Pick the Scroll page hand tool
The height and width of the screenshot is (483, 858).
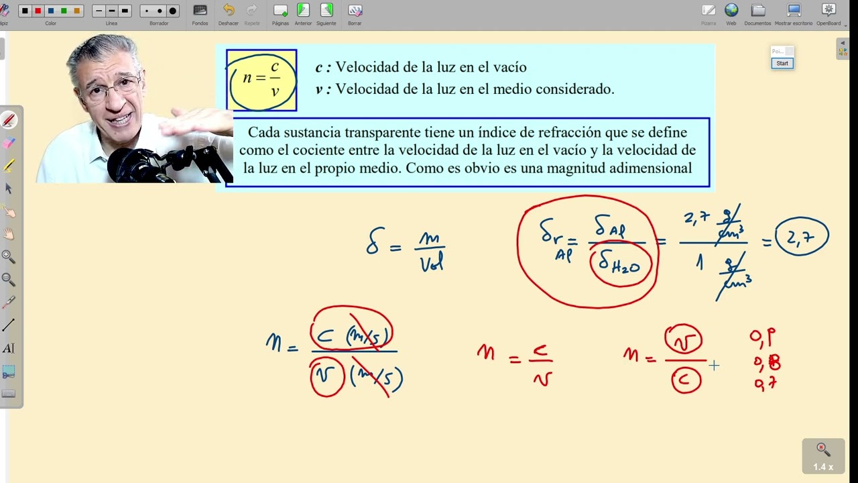pyautogui.click(x=9, y=234)
